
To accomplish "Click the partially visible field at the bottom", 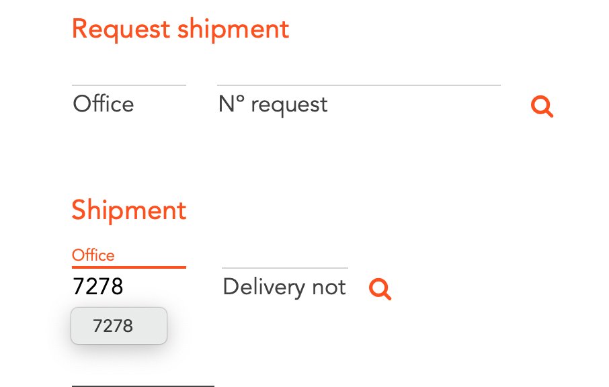I will (x=143, y=383).
